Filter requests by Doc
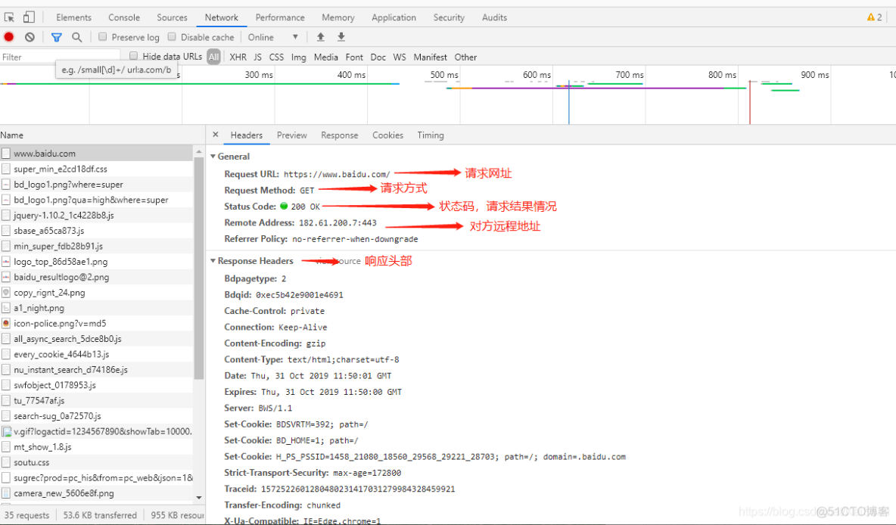The width and height of the screenshot is (896, 525). click(x=378, y=57)
